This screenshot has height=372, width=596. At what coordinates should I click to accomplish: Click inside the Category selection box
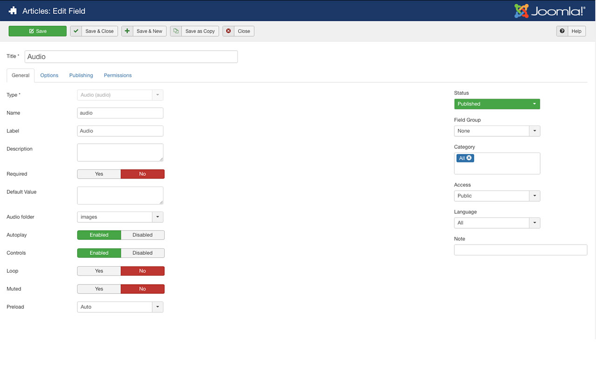(x=497, y=164)
